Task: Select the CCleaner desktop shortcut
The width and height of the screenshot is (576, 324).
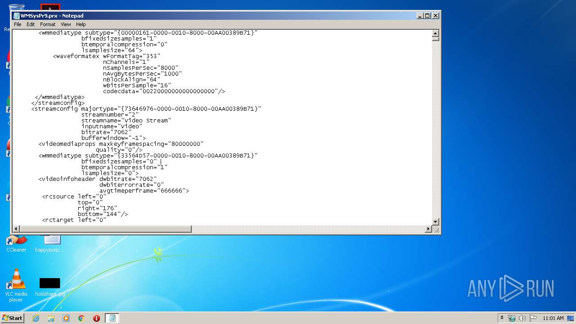Action: point(16,243)
